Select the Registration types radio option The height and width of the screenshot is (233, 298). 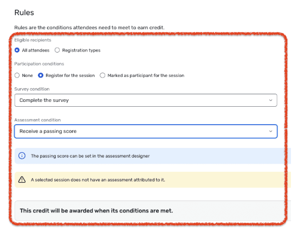pyautogui.click(x=57, y=50)
